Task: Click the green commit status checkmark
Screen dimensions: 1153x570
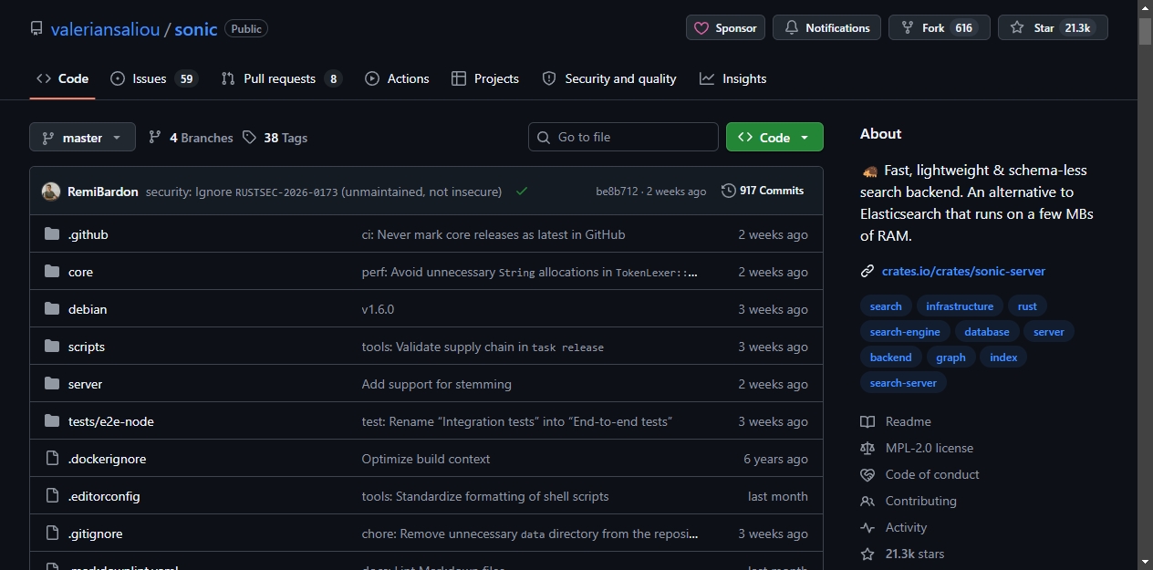Action: click(x=522, y=192)
